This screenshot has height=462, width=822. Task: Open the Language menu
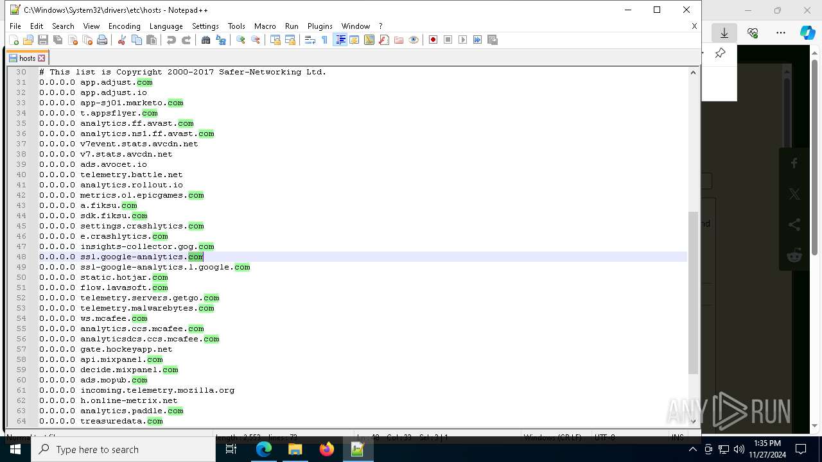coord(166,26)
